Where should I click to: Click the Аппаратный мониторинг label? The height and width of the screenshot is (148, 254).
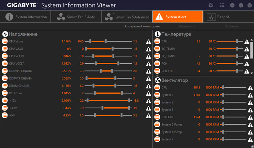pos(142,26)
